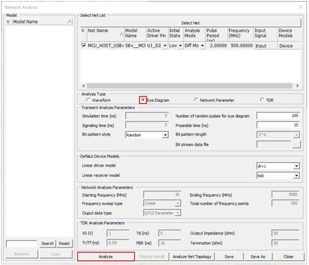Screen dimensions: 309x265
Task: Click the Save As button
Action: coord(259,257)
